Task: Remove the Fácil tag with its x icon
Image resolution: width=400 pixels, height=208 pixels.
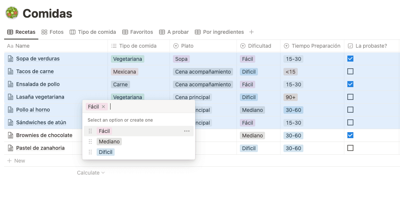Action: click(x=103, y=107)
